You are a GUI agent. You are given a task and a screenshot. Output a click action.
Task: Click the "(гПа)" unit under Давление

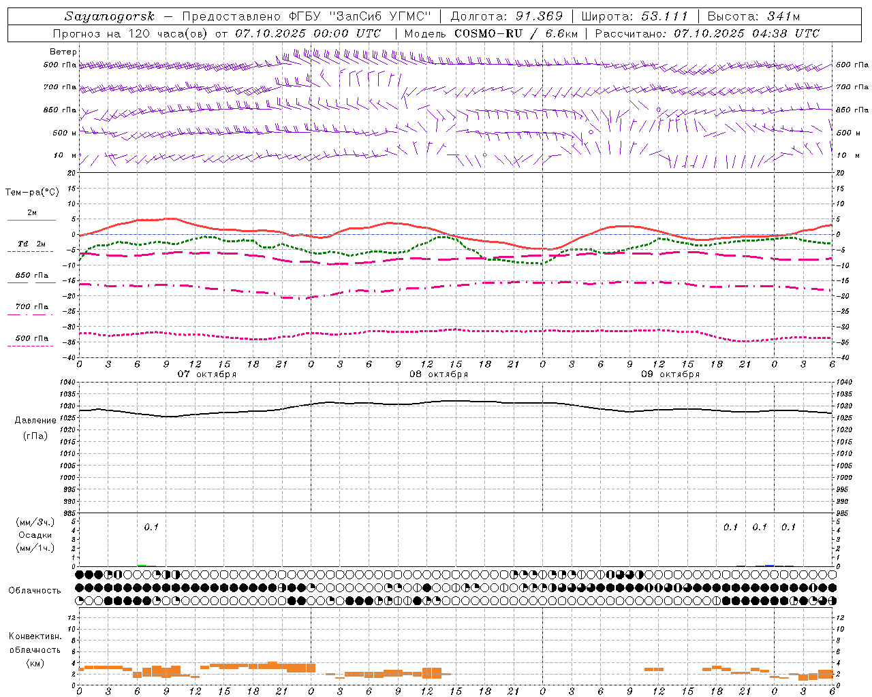35,436
